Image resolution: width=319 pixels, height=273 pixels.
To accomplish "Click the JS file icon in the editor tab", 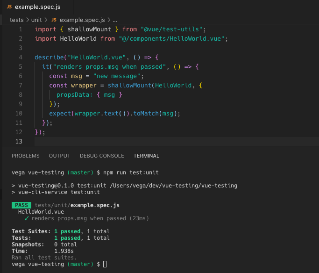I will [x=9, y=7].
